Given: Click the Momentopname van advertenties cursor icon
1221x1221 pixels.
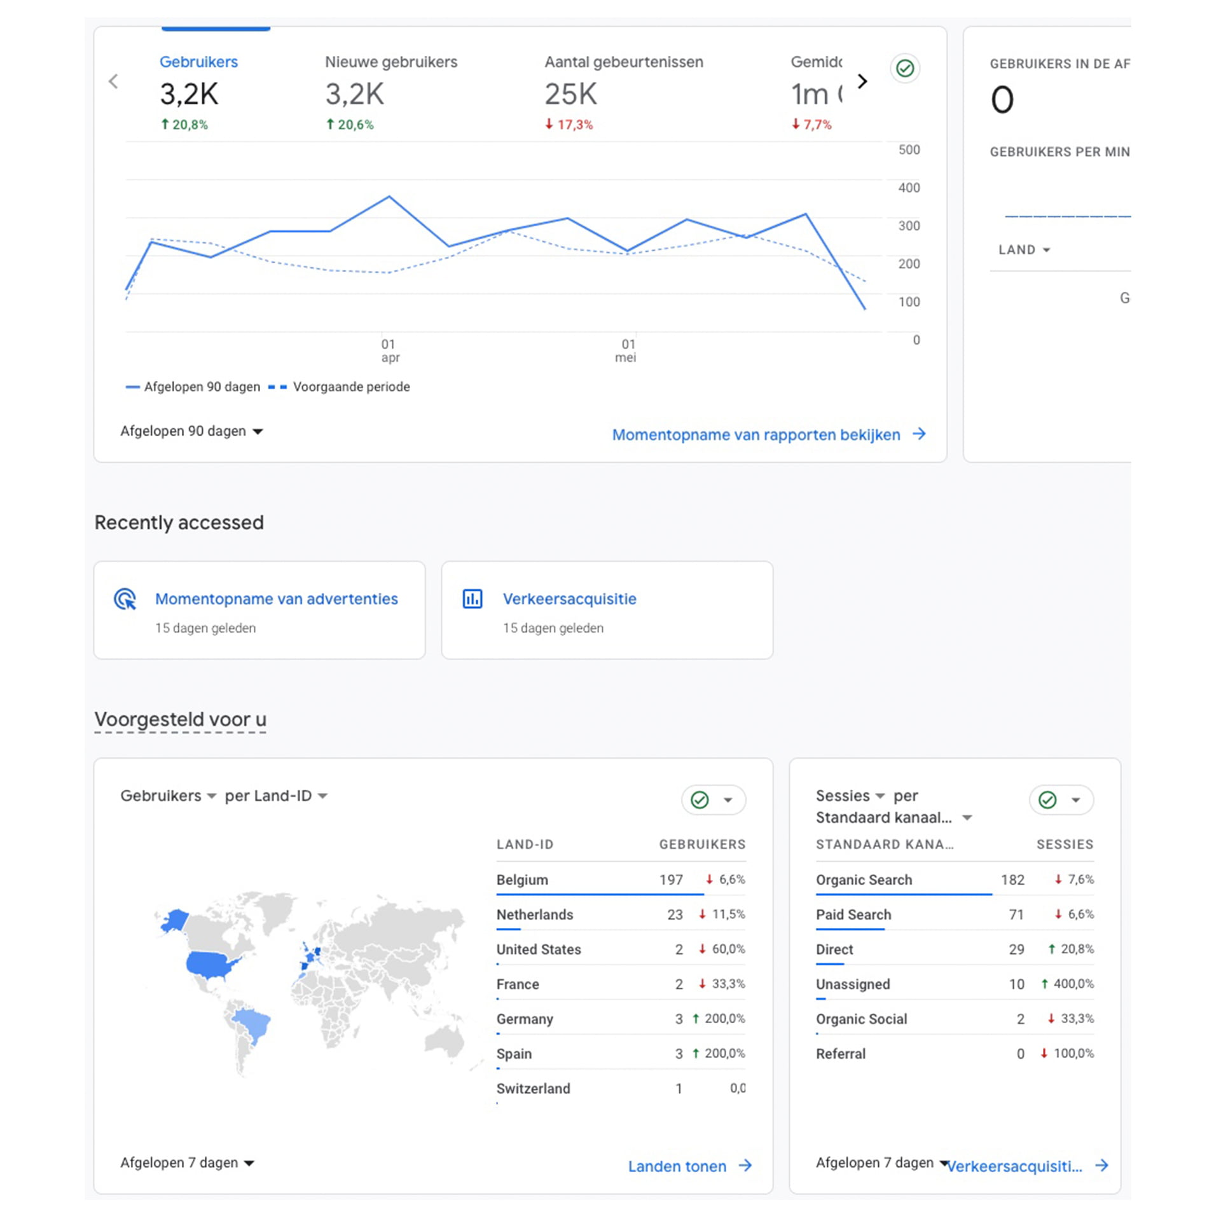Looking at the screenshot, I should point(125,599).
